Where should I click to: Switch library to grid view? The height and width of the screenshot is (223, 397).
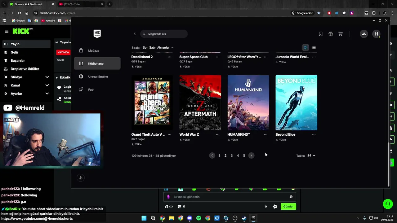click(306, 47)
